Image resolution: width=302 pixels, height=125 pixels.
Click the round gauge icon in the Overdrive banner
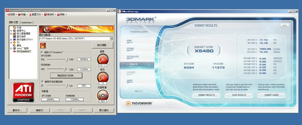[47, 29]
